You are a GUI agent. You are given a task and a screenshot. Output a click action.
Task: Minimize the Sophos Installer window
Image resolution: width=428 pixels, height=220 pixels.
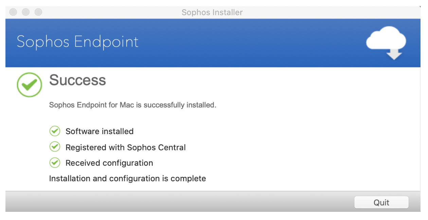[x=26, y=12]
